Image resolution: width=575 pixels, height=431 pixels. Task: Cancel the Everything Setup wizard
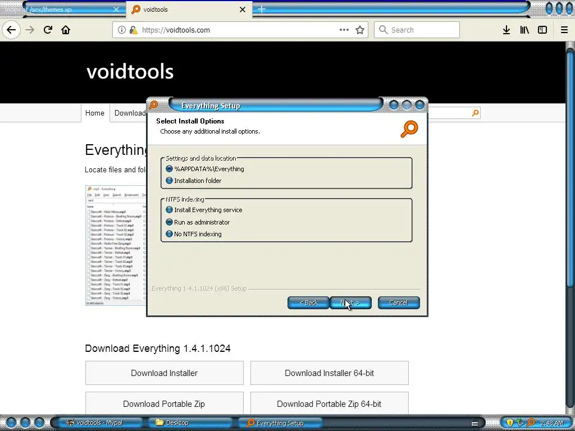399,302
